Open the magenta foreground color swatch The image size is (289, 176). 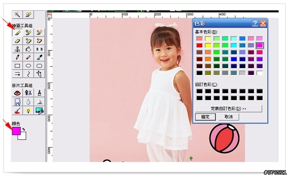pyautogui.click(x=16, y=131)
